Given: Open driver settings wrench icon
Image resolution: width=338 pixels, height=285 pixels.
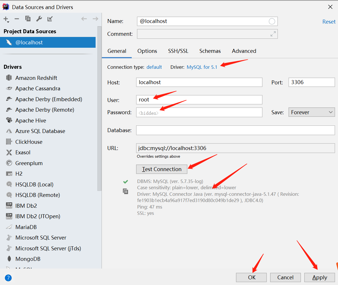Looking at the screenshot, I should 39,19.
